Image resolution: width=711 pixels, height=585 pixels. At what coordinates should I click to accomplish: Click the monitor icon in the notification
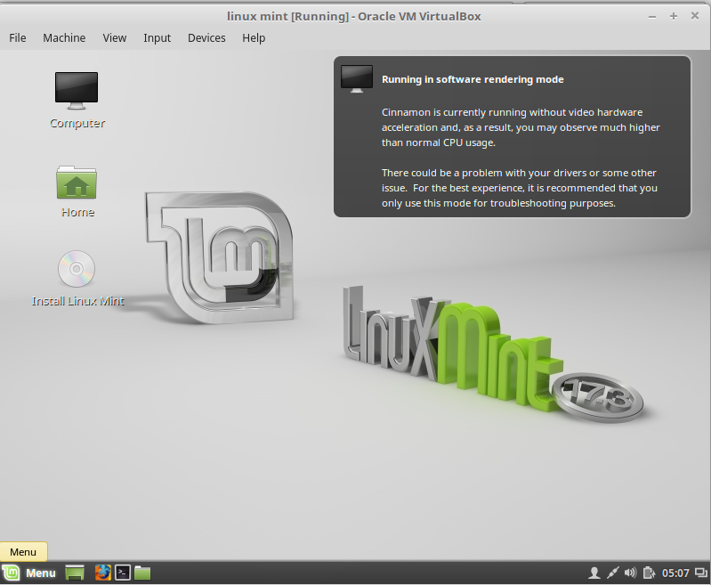[357, 78]
